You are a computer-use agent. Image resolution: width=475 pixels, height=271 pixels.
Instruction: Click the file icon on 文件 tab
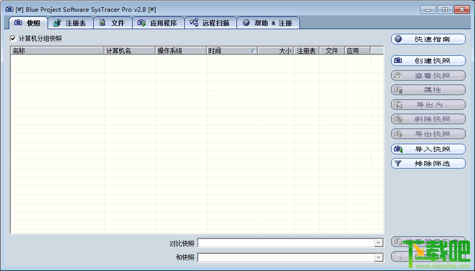[102, 22]
